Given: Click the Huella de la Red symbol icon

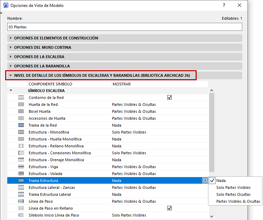Looking at the screenshot, I should click(21, 104).
